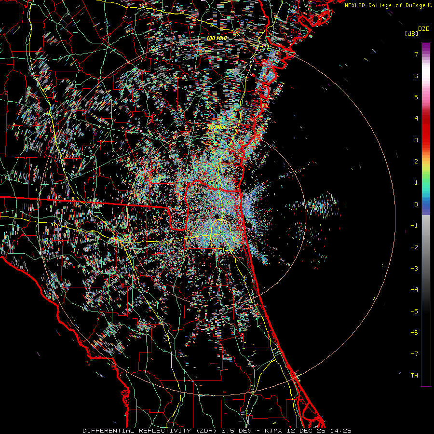
Task: Click the TH threshold label on the scale
Action: [414, 376]
